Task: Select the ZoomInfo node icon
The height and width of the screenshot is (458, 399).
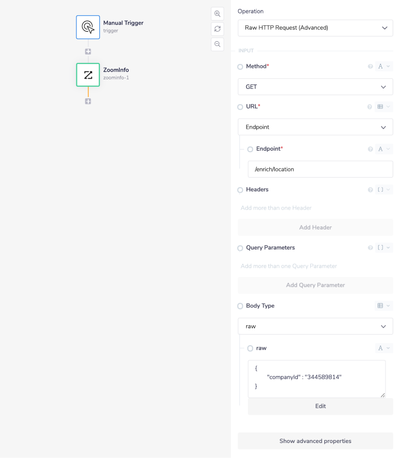Action: (88, 75)
